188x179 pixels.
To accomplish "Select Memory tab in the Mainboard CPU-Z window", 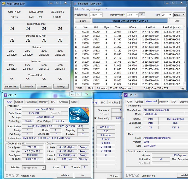I will [x=163, y=102].
